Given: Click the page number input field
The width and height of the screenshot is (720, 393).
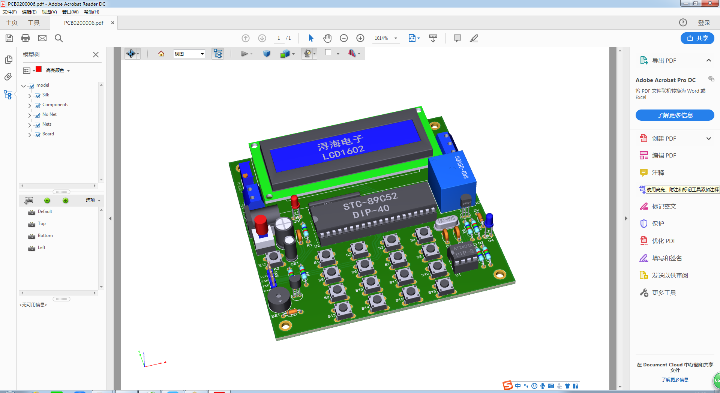Looking at the screenshot, I should coord(279,38).
